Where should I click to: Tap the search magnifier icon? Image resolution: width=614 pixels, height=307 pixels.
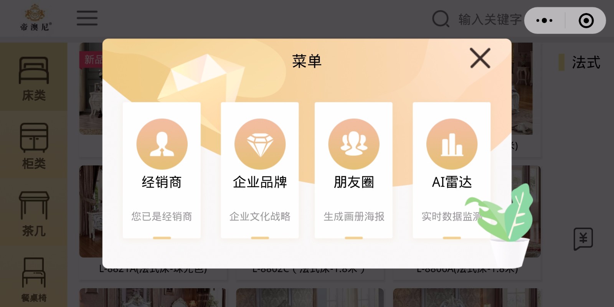[x=441, y=19]
